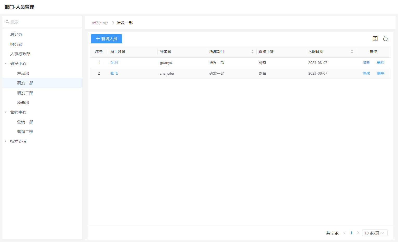Sort by 所属部门 column sort arrows
The height and width of the screenshot is (242, 398).
tap(252, 52)
